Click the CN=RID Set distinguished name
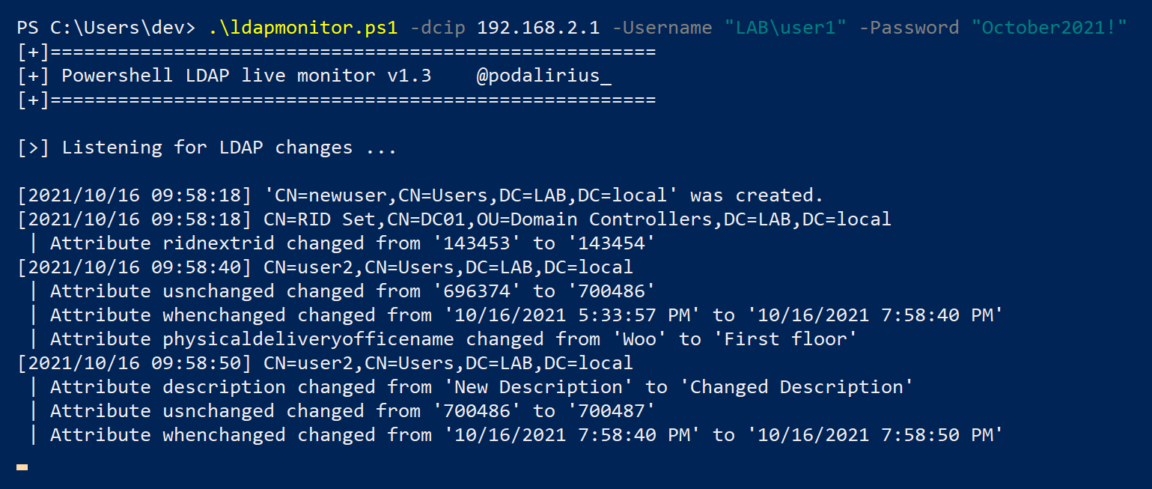This screenshot has height=489, width=1152. 577,219
